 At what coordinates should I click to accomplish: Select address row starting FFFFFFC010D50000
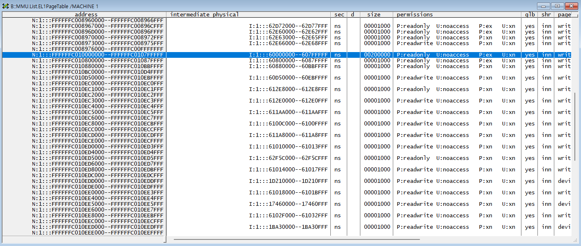click(x=97, y=78)
